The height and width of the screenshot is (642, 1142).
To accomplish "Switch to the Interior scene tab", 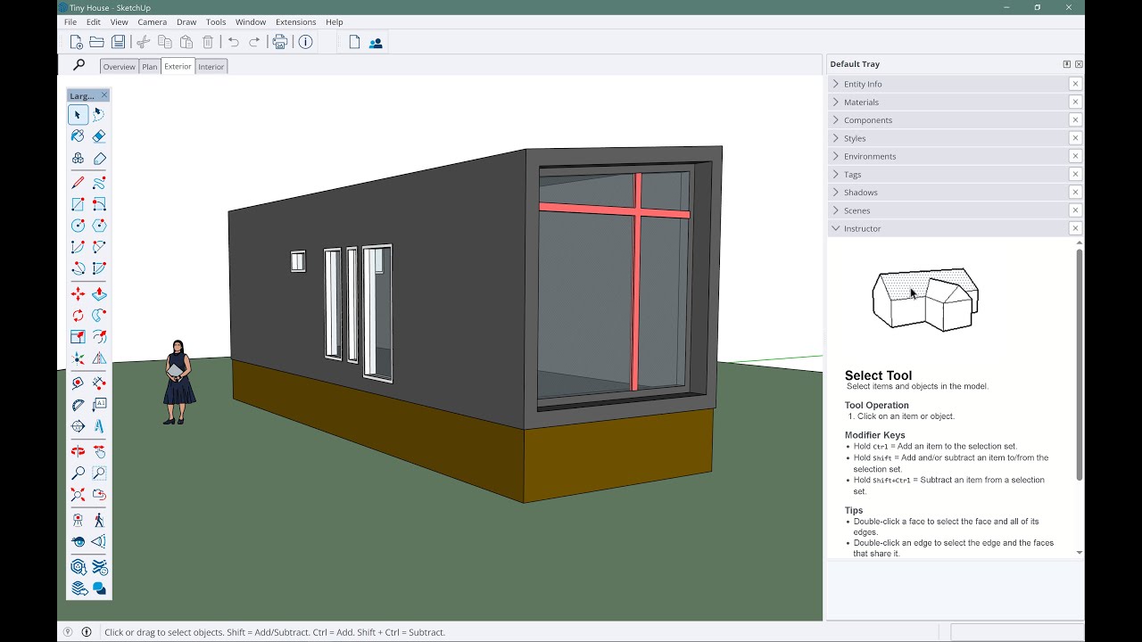I will point(211,67).
